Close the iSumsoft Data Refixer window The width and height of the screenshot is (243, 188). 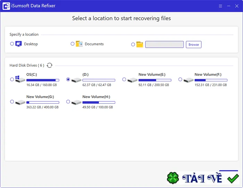(x=237, y=6)
